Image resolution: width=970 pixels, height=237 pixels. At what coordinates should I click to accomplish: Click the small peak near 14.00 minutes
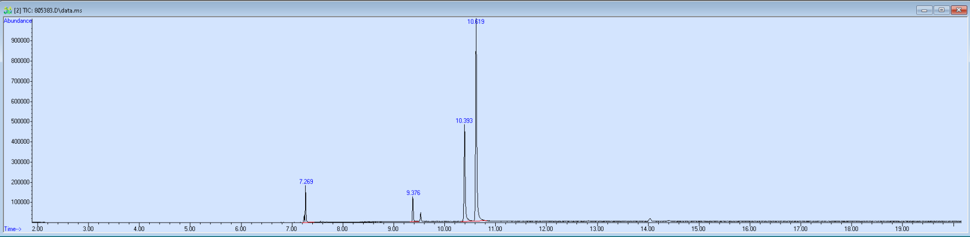pyautogui.click(x=650, y=220)
